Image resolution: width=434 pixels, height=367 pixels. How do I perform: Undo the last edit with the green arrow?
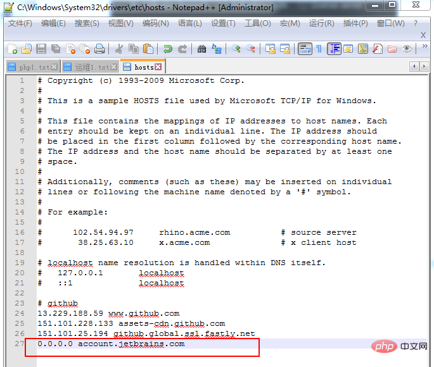168,49
